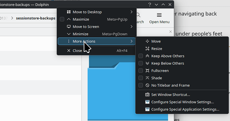Click the Fullscreen frame icon

click(147, 71)
